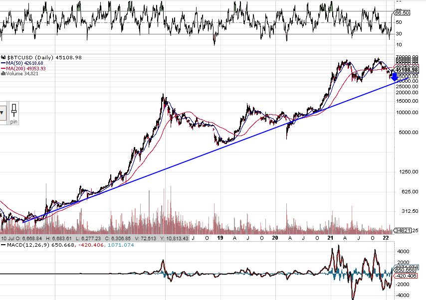Click the 'Volume 34,821' legend entry
Image resolution: width=426 pixels, height=300 pixels.
coord(22,74)
